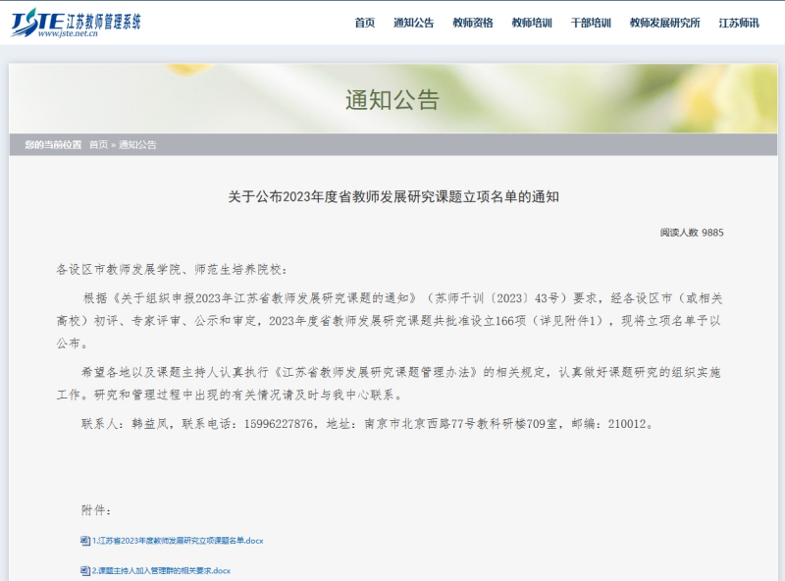Go to 教师资格 in top navigation
Screen dimensions: 785x581
pos(473,23)
